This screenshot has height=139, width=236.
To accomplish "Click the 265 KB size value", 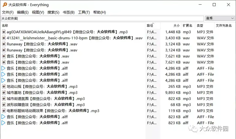I will tap(174, 87).
